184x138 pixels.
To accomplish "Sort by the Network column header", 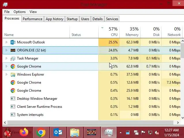I will tap(172, 32).
